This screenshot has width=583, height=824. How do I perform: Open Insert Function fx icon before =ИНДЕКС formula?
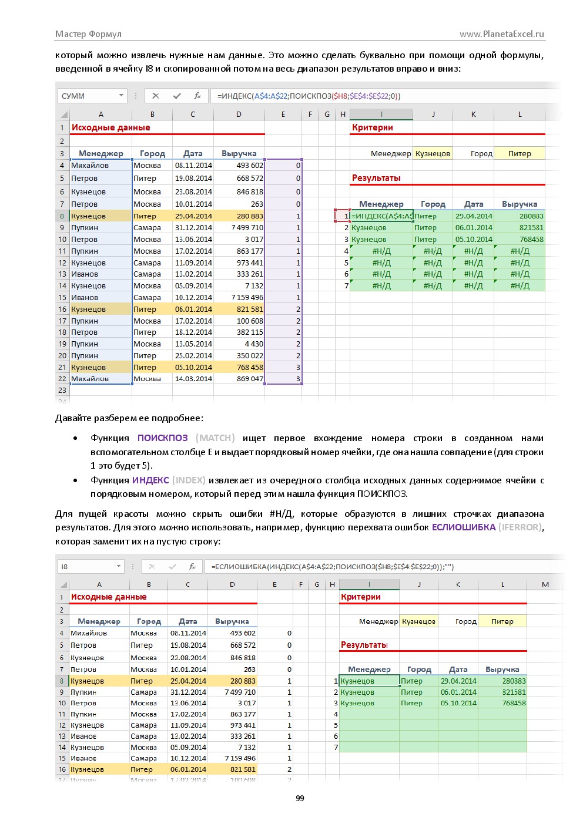197,96
